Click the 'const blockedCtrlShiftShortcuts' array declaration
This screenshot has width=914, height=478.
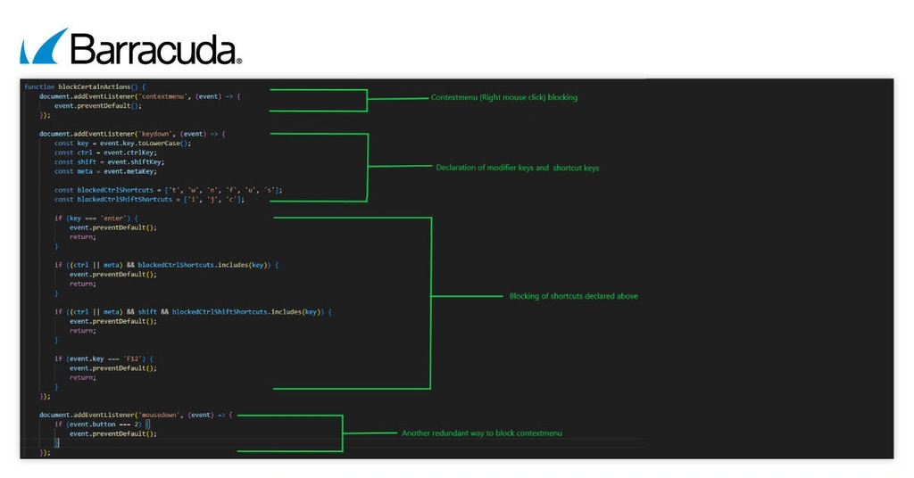[149, 200]
